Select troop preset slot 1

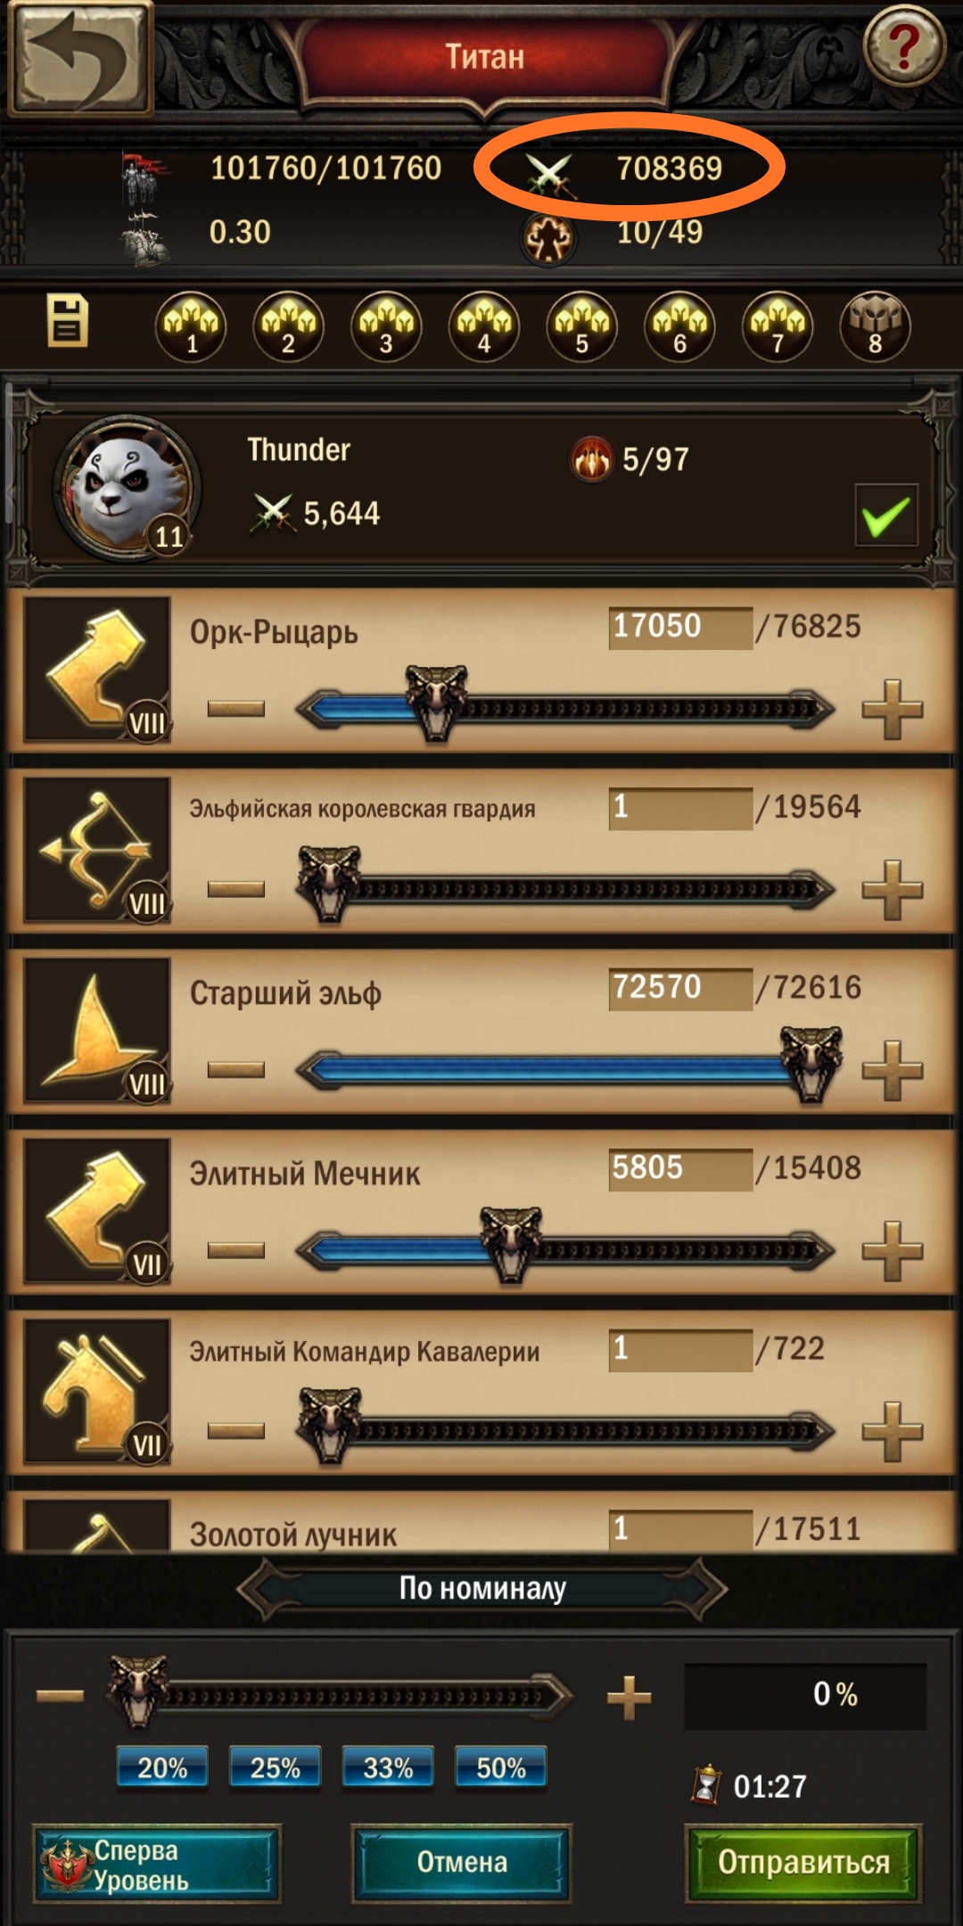pos(190,326)
